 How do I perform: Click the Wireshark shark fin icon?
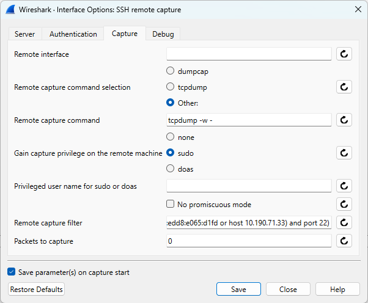[x=10, y=10]
